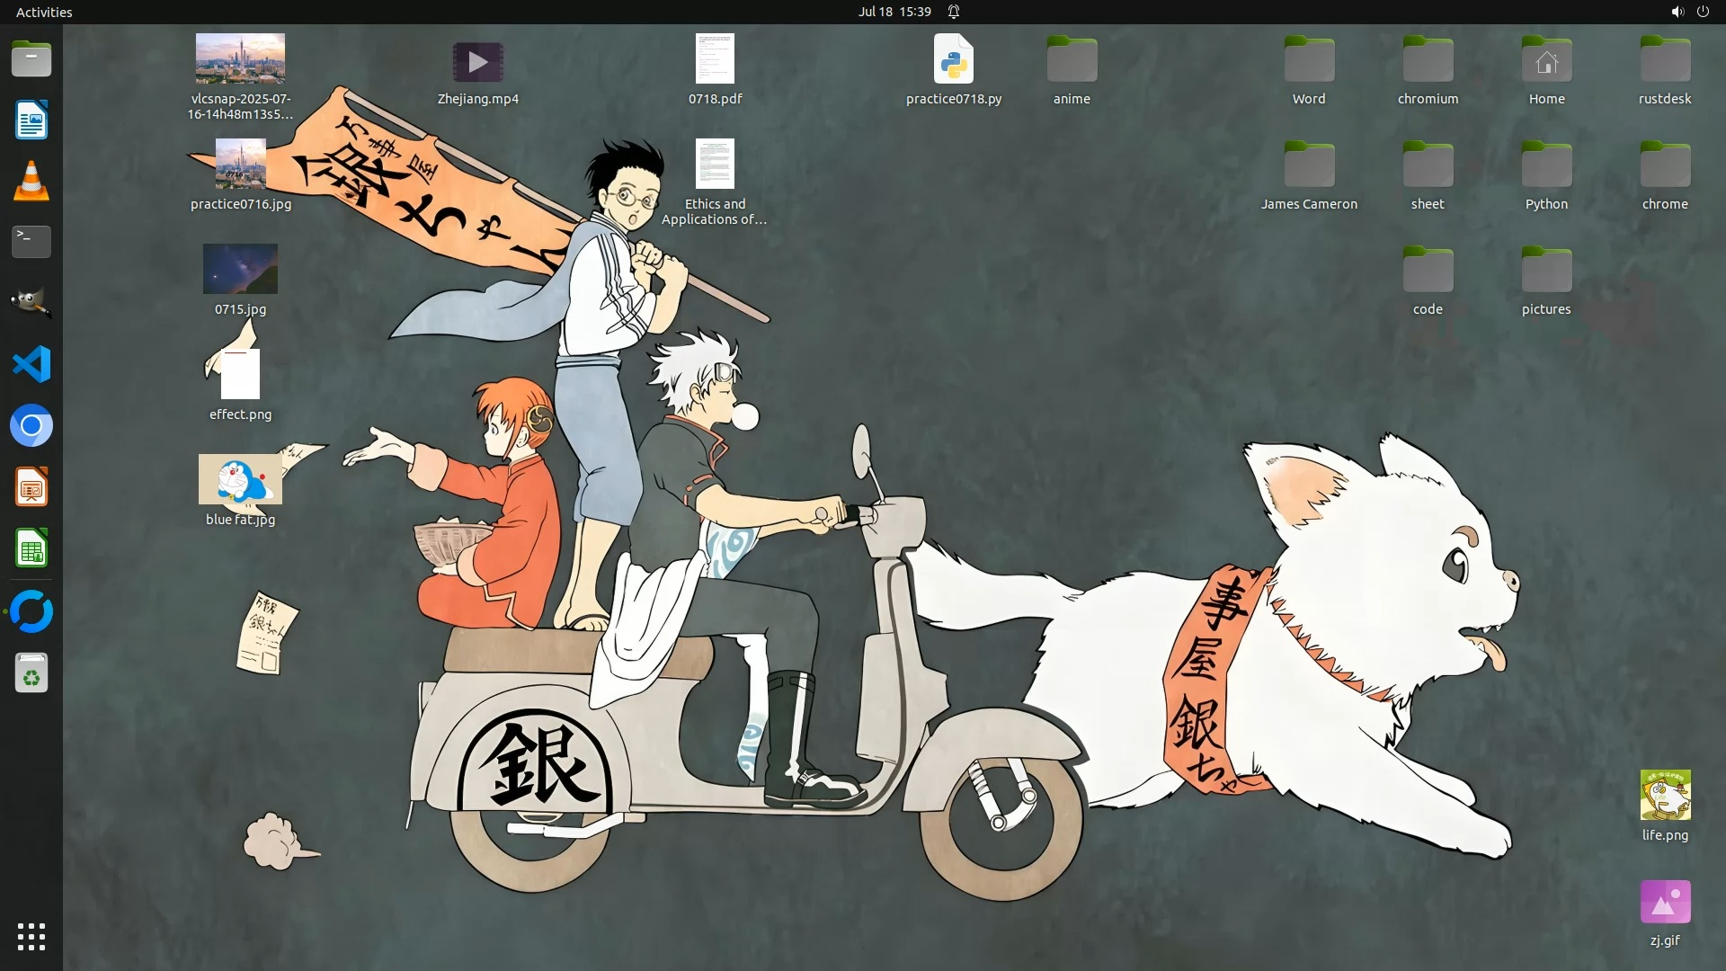Select the 0718.pdf document

coord(715,60)
